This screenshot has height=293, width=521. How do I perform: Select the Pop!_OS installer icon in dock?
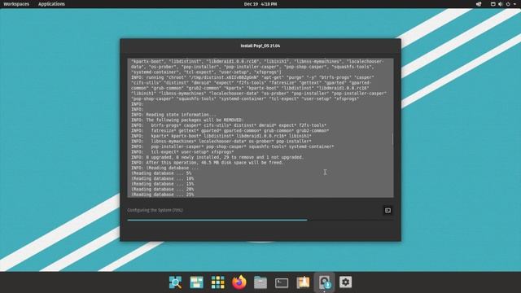[x=324, y=282]
